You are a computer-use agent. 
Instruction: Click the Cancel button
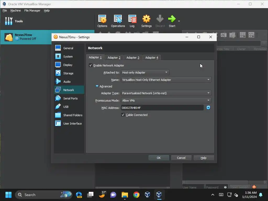pyautogui.click(x=181, y=158)
